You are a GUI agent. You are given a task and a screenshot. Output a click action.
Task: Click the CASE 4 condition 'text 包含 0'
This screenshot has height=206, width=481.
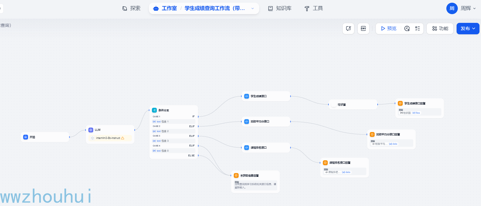click(x=174, y=151)
